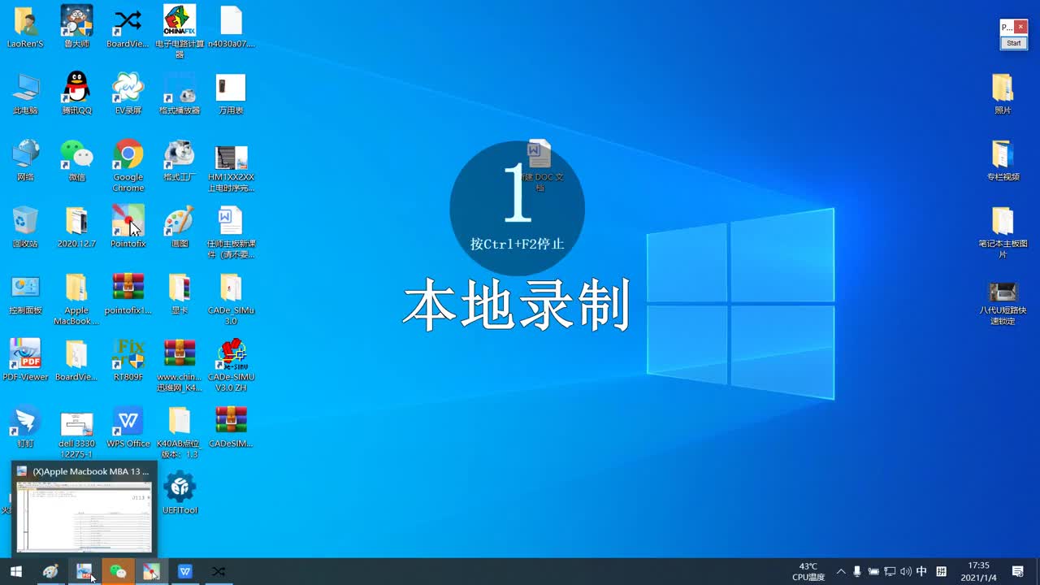Select the BoardViewer folder beside PDF-Viewer
This screenshot has width=1040, height=585.
76,360
